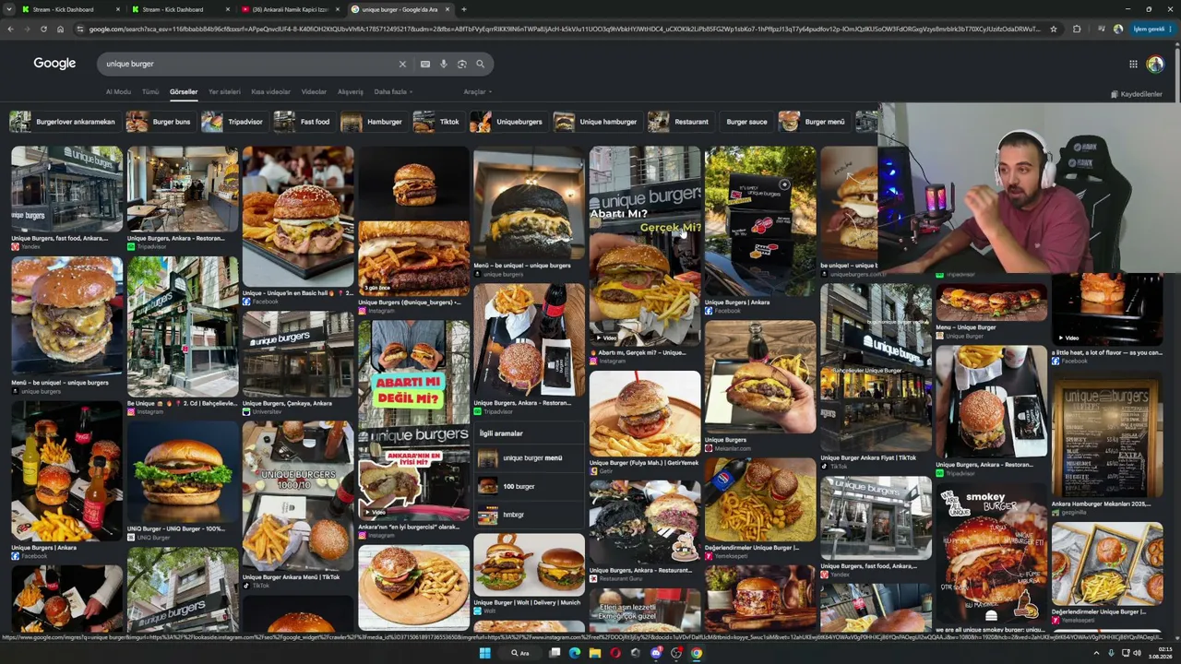Open the Chrome profile icon in the toolbar

(1118, 29)
